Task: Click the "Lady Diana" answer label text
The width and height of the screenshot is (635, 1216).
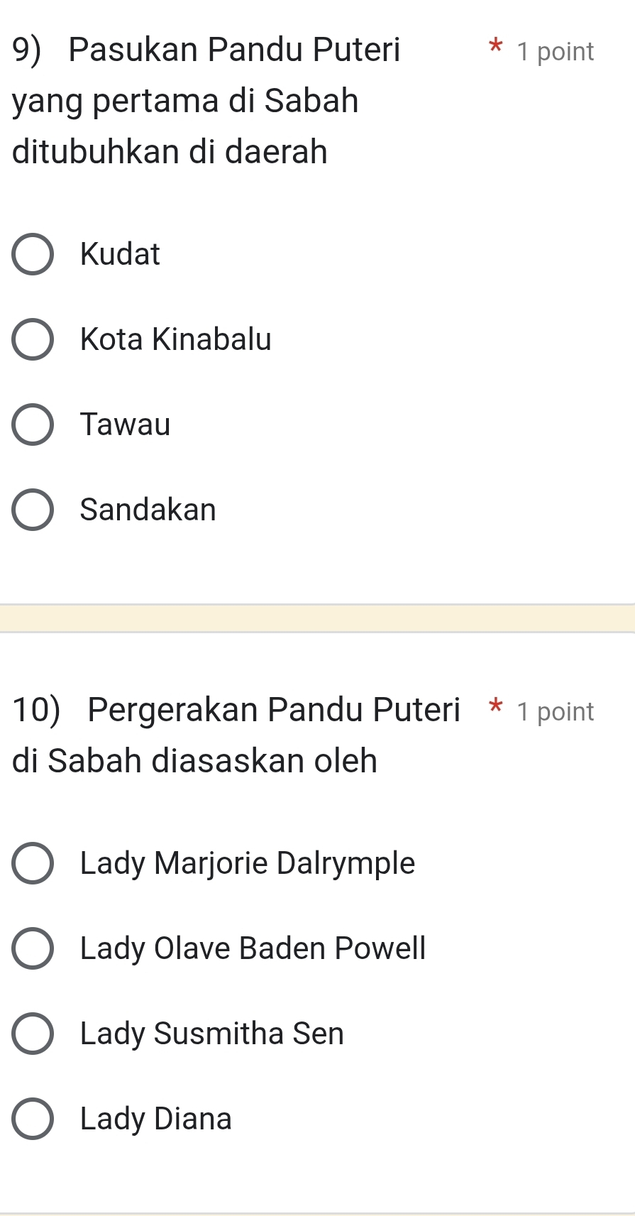Action: [156, 1119]
